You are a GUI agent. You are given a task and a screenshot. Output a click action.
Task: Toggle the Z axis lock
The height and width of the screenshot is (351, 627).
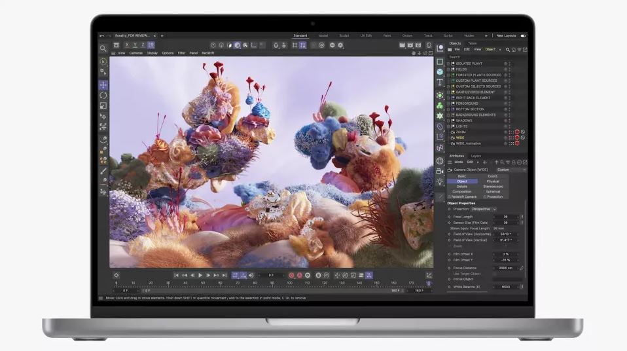[143, 45]
